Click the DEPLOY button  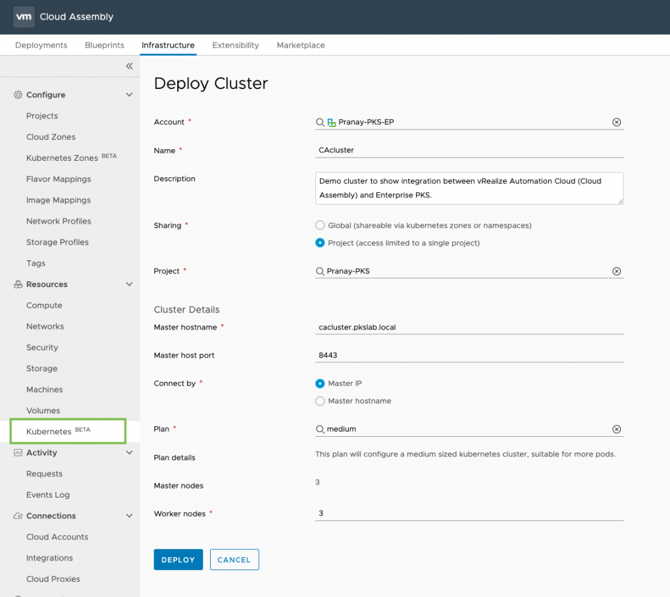pos(178,560)
